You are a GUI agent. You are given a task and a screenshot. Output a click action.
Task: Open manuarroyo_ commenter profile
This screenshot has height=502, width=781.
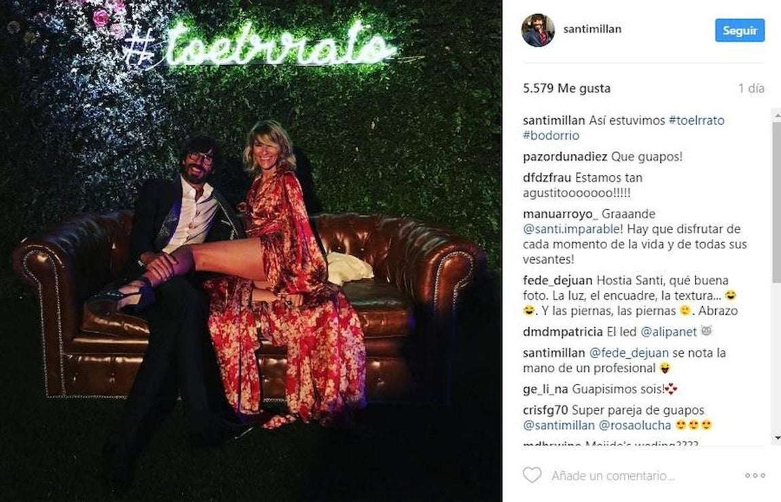point(560,214)
